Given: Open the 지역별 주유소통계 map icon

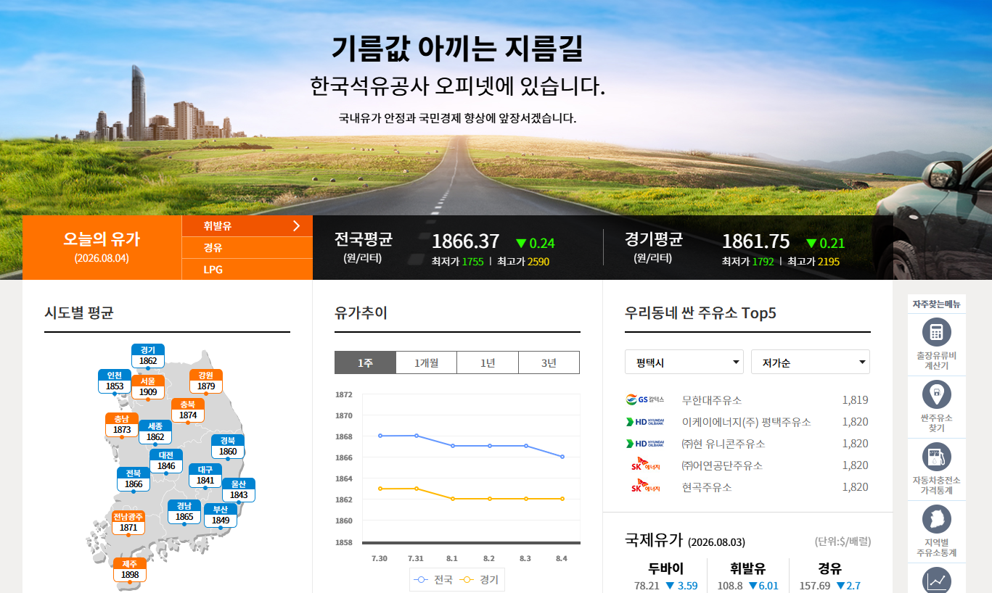Looking at the screenshot, I should tap(936, 519).
